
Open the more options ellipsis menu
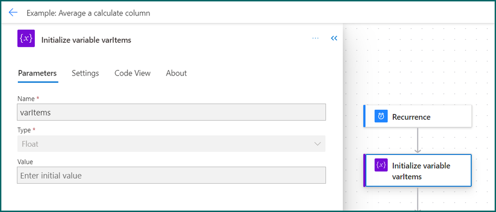[315, 38]
